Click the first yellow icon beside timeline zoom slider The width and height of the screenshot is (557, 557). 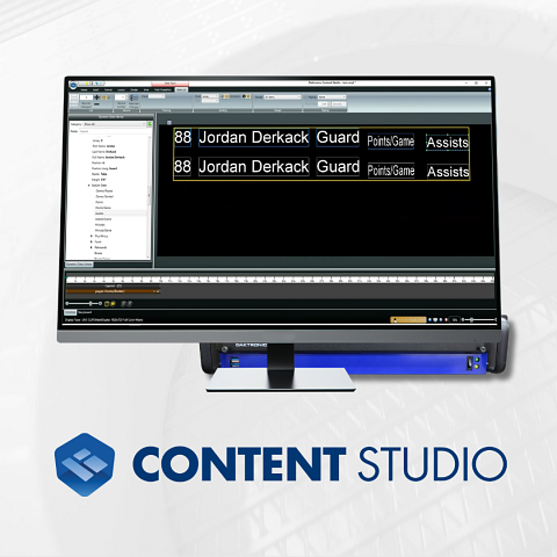point(106,304)
